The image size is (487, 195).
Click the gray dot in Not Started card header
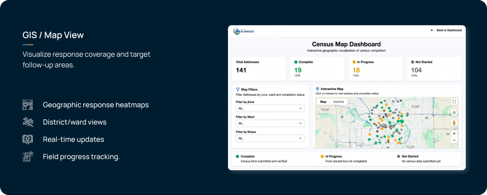[413, 62]
